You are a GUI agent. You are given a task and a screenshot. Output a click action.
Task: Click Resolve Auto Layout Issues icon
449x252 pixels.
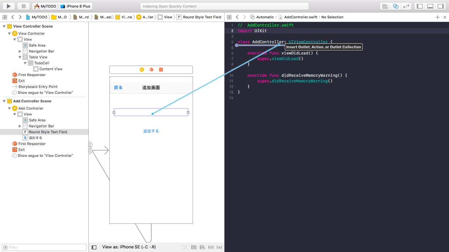219,247
